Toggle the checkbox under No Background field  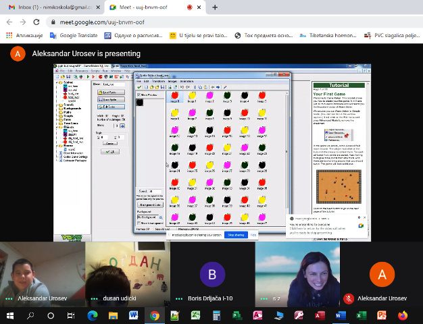coord(139,223)
